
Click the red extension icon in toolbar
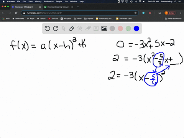point(150,13)
